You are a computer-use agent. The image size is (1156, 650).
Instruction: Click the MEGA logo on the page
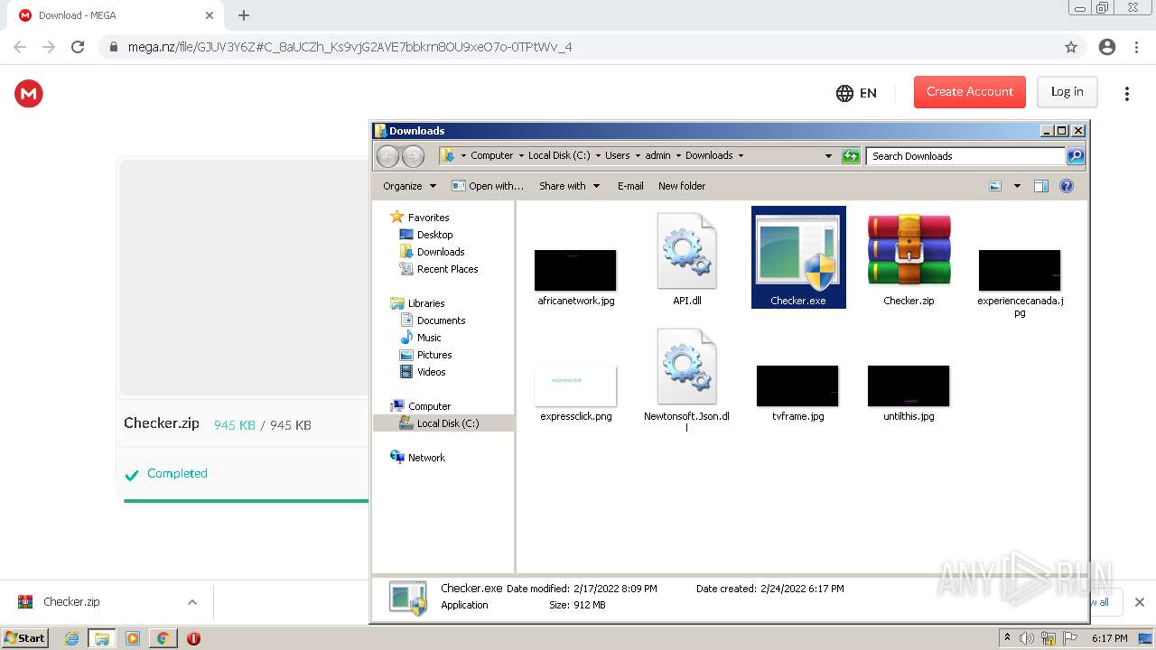(x=29, y=93)
